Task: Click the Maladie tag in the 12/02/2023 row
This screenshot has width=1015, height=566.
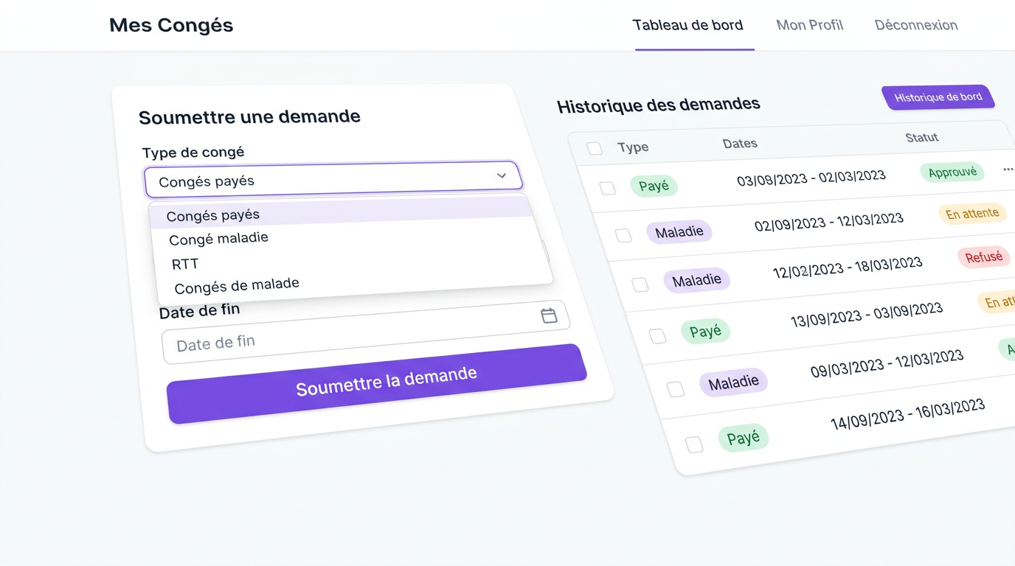Action: coord(697,280)
